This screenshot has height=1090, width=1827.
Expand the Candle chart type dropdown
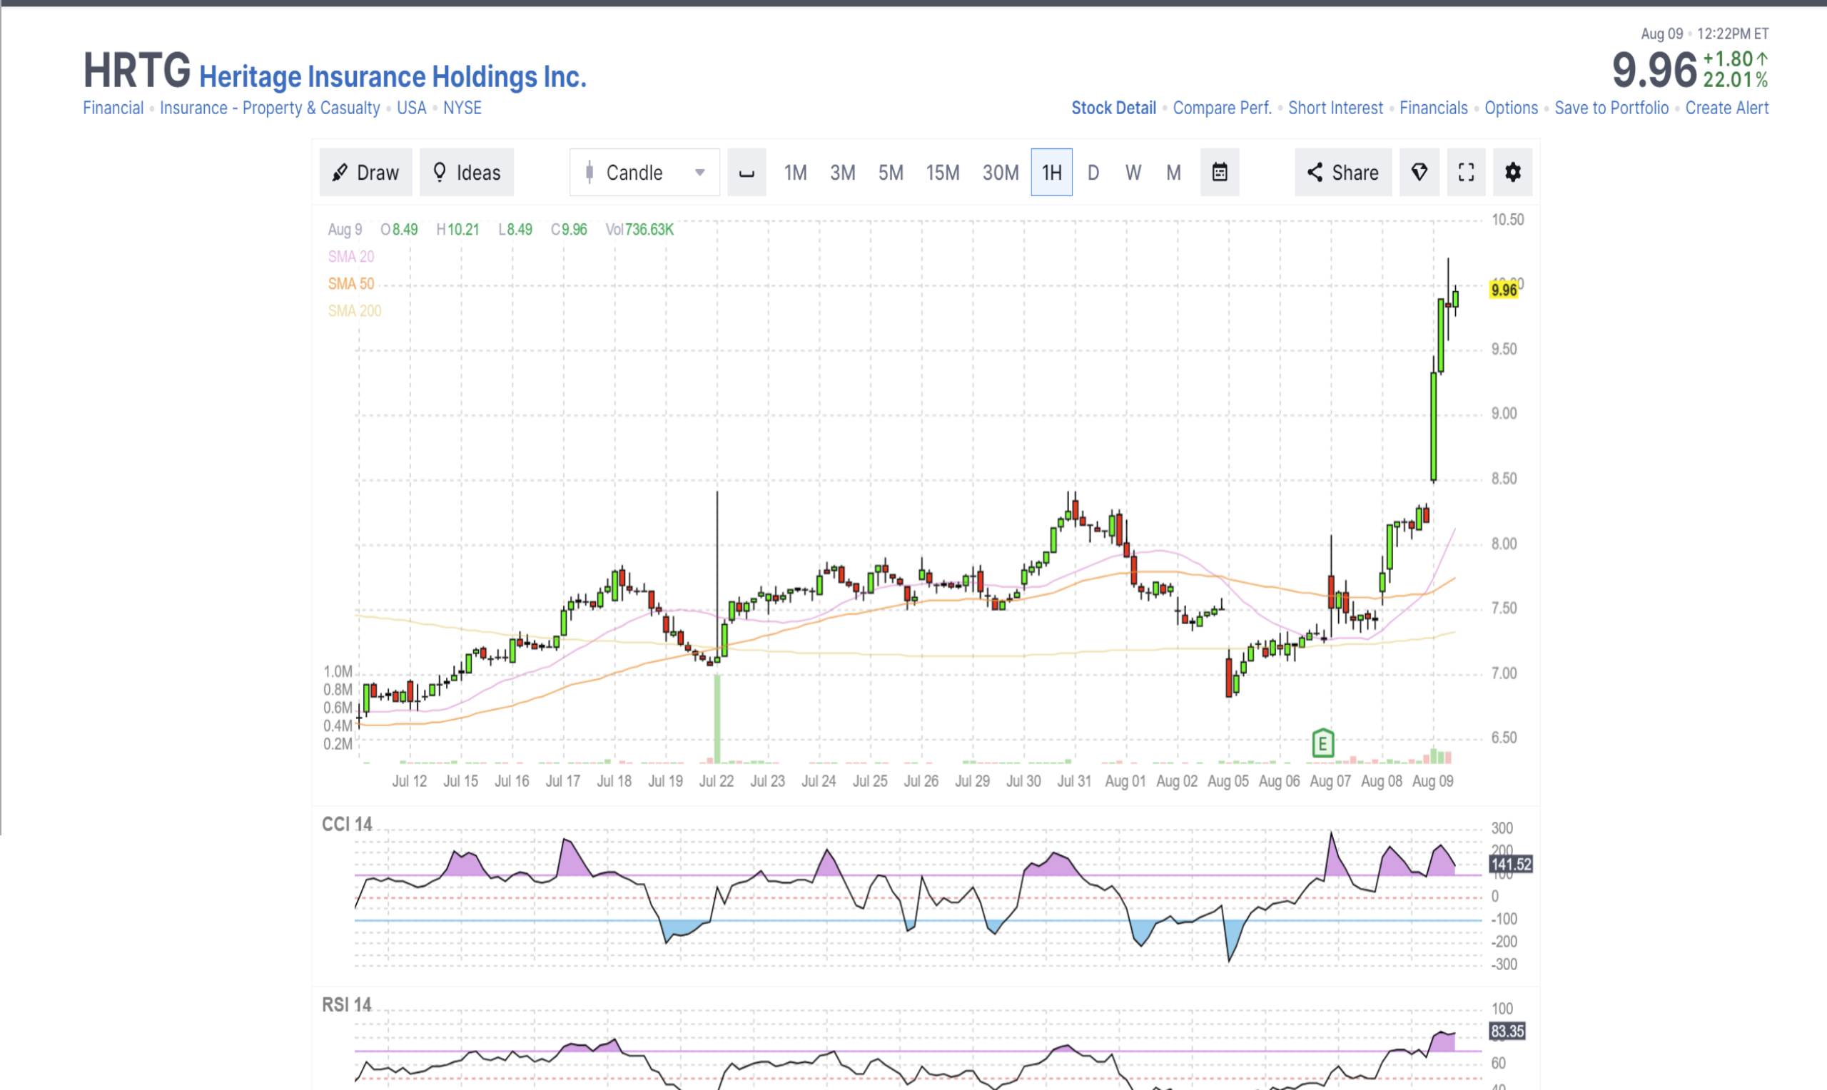[644, 173]
